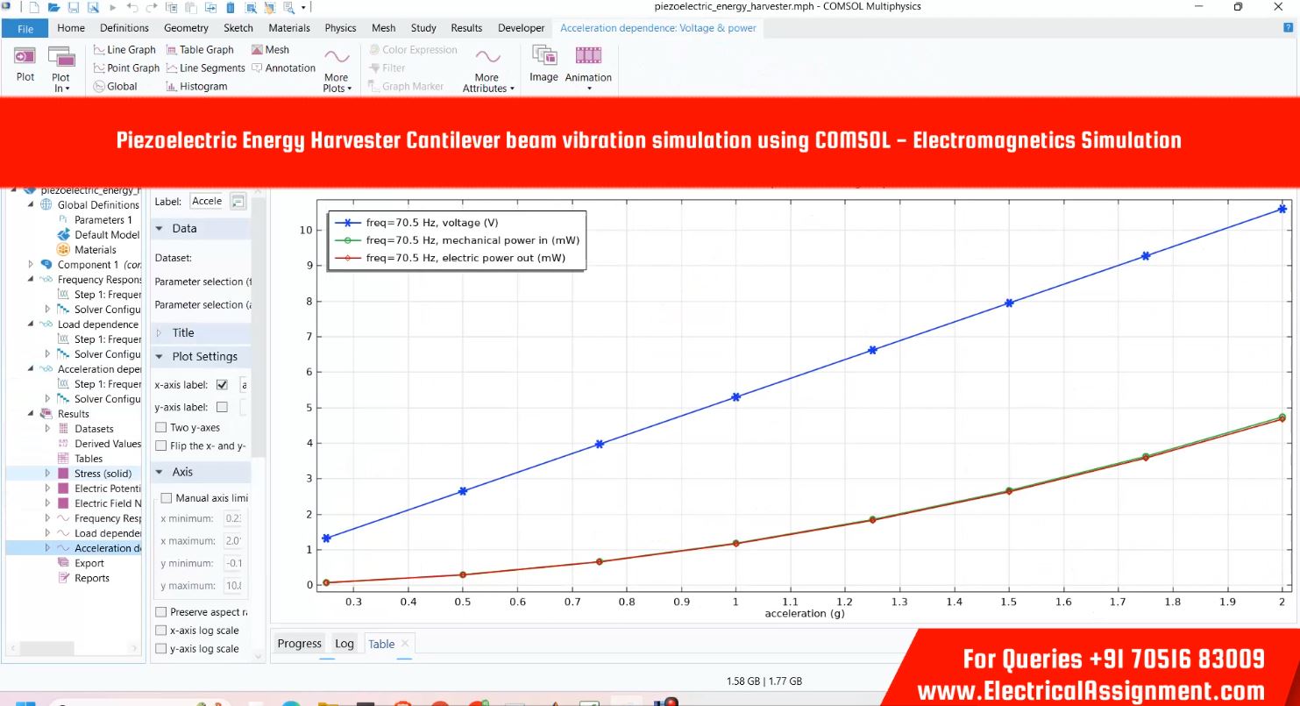Screen dimensions: 1300x706
Task: Select the Stress (solid) results node
Action: [103, 474]
